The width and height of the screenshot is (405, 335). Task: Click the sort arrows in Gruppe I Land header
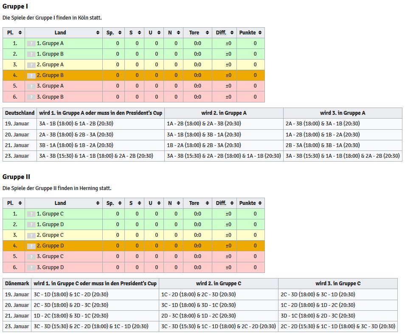click(x=98, y=33)
